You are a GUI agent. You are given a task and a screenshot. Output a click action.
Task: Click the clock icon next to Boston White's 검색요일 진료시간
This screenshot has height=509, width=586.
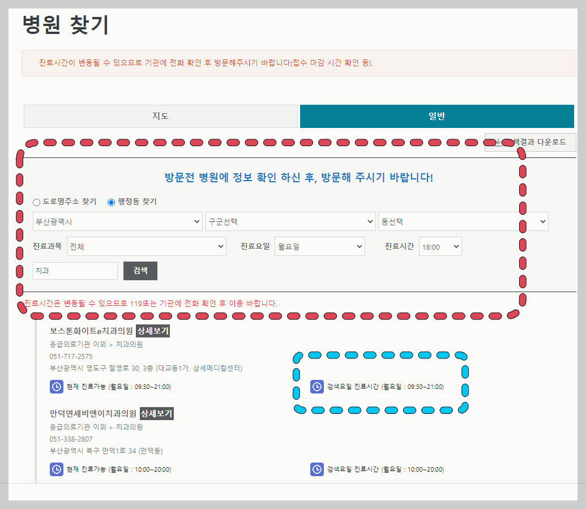316,387
